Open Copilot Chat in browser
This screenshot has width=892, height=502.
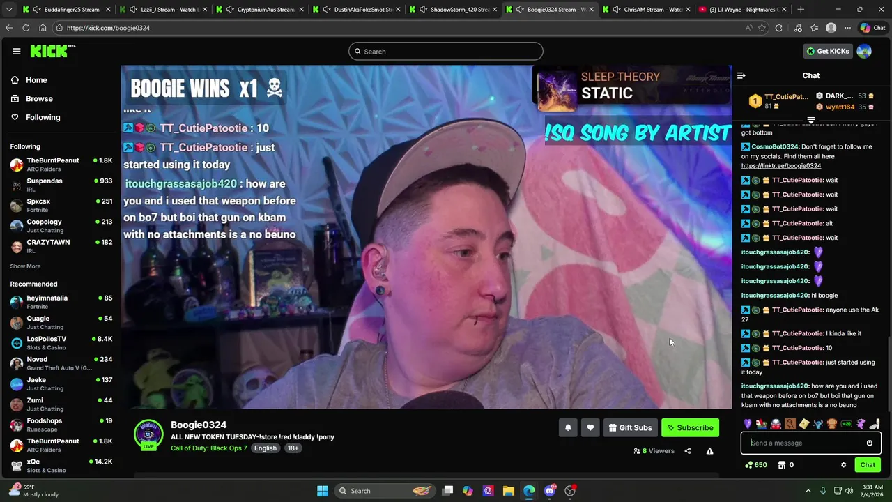pos(872,28)
